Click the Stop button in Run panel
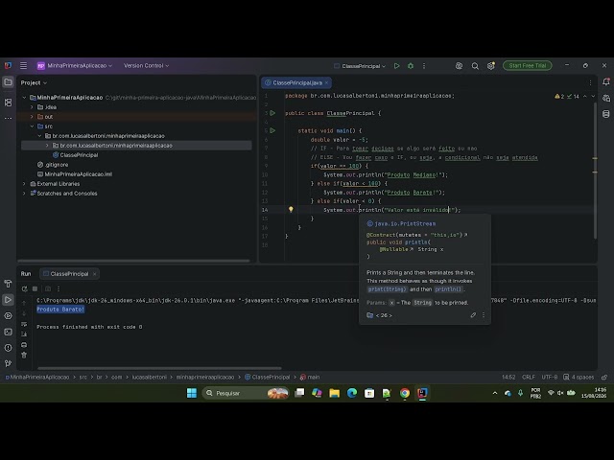This screenshot has width=614, height=460. pos(35,288)
